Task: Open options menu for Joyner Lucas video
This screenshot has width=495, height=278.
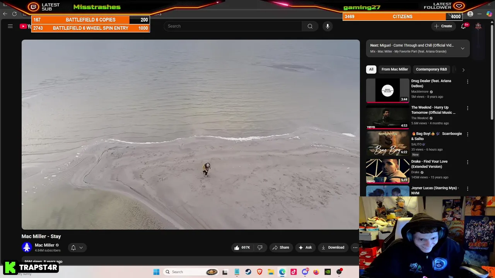Action: click(x=468, y=189)
